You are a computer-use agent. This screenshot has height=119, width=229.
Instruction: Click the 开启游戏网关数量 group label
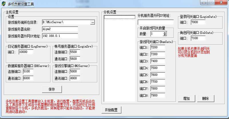152,28
